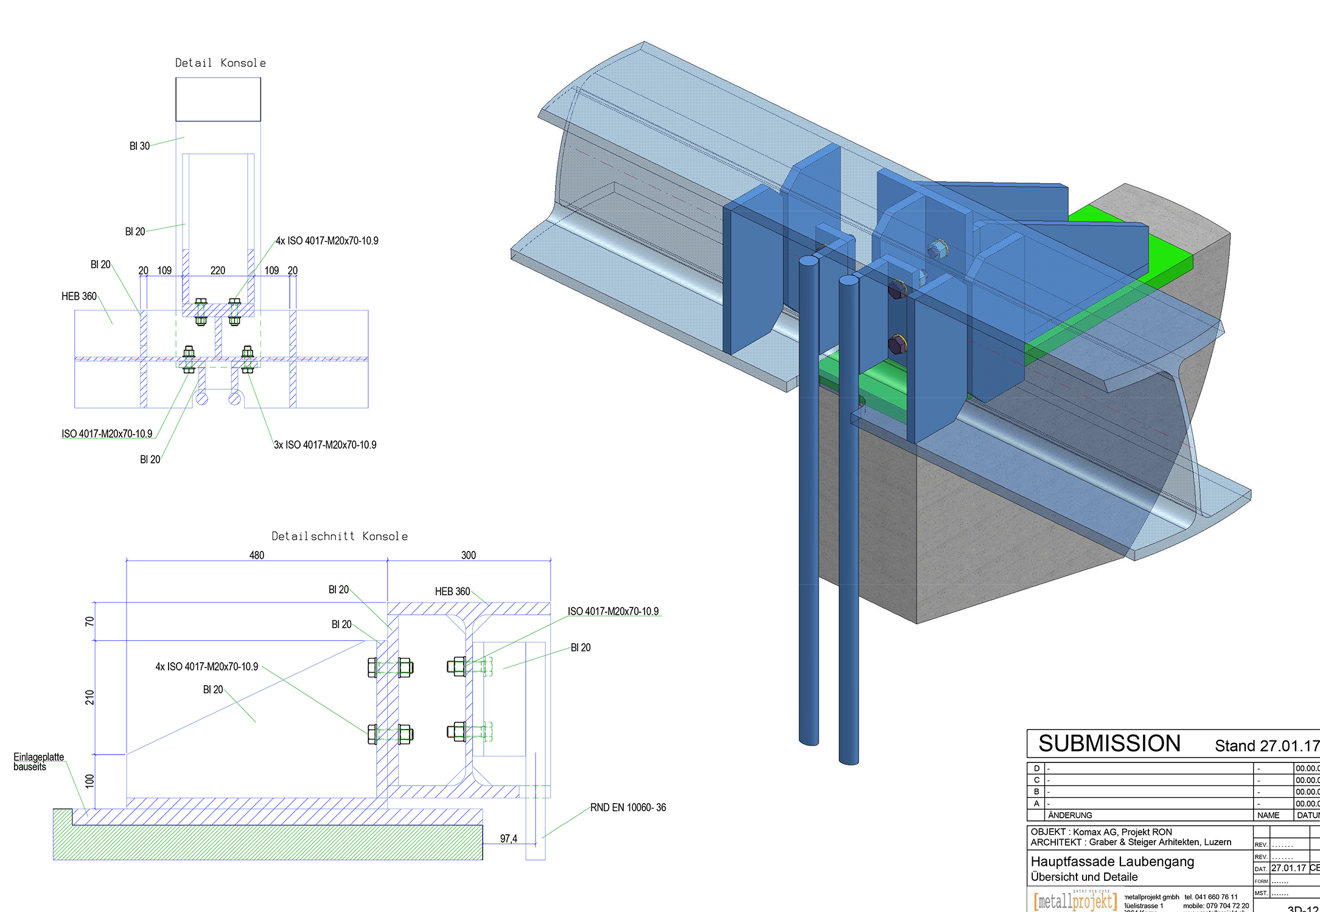Screen dimensions: 1320x912
Task: Click the '3x ISO 4017-M20x70-10.9' bolt annotation
Action: 325,445
